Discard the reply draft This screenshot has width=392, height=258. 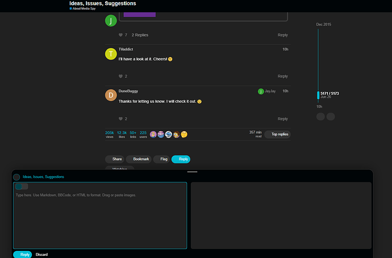click(x=41, y=255)
